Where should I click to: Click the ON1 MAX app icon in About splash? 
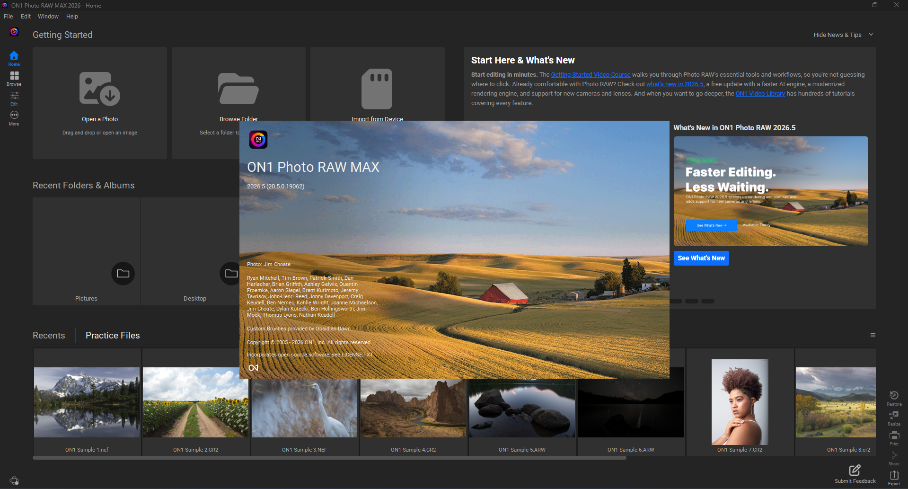tap(258, 140)
